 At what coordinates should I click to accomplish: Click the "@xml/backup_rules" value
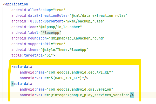[x=85, y=21]
